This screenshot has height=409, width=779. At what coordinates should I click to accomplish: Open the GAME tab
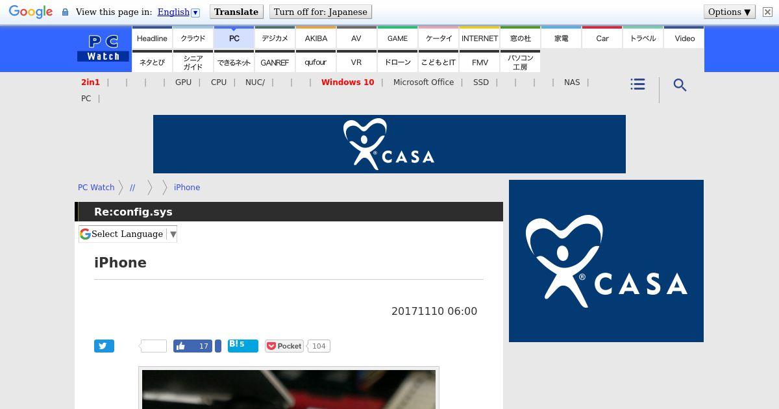[x=397, y=38]
